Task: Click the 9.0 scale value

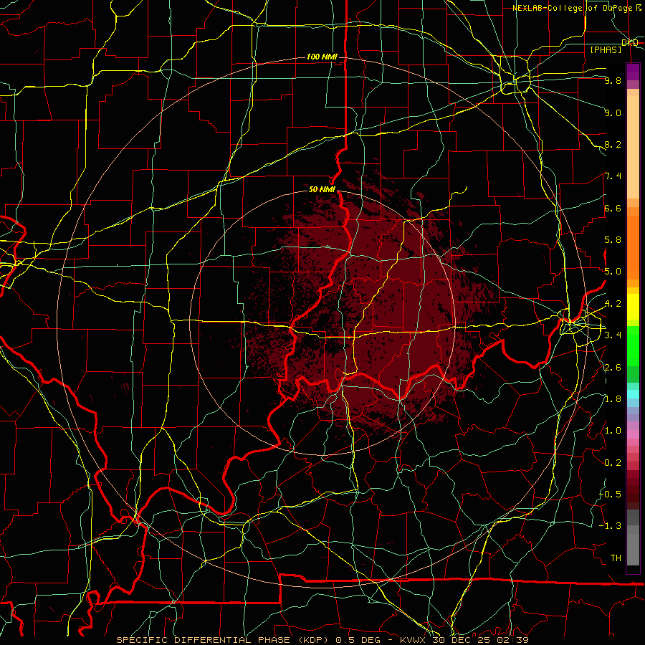Action: (x=613, y=113)
